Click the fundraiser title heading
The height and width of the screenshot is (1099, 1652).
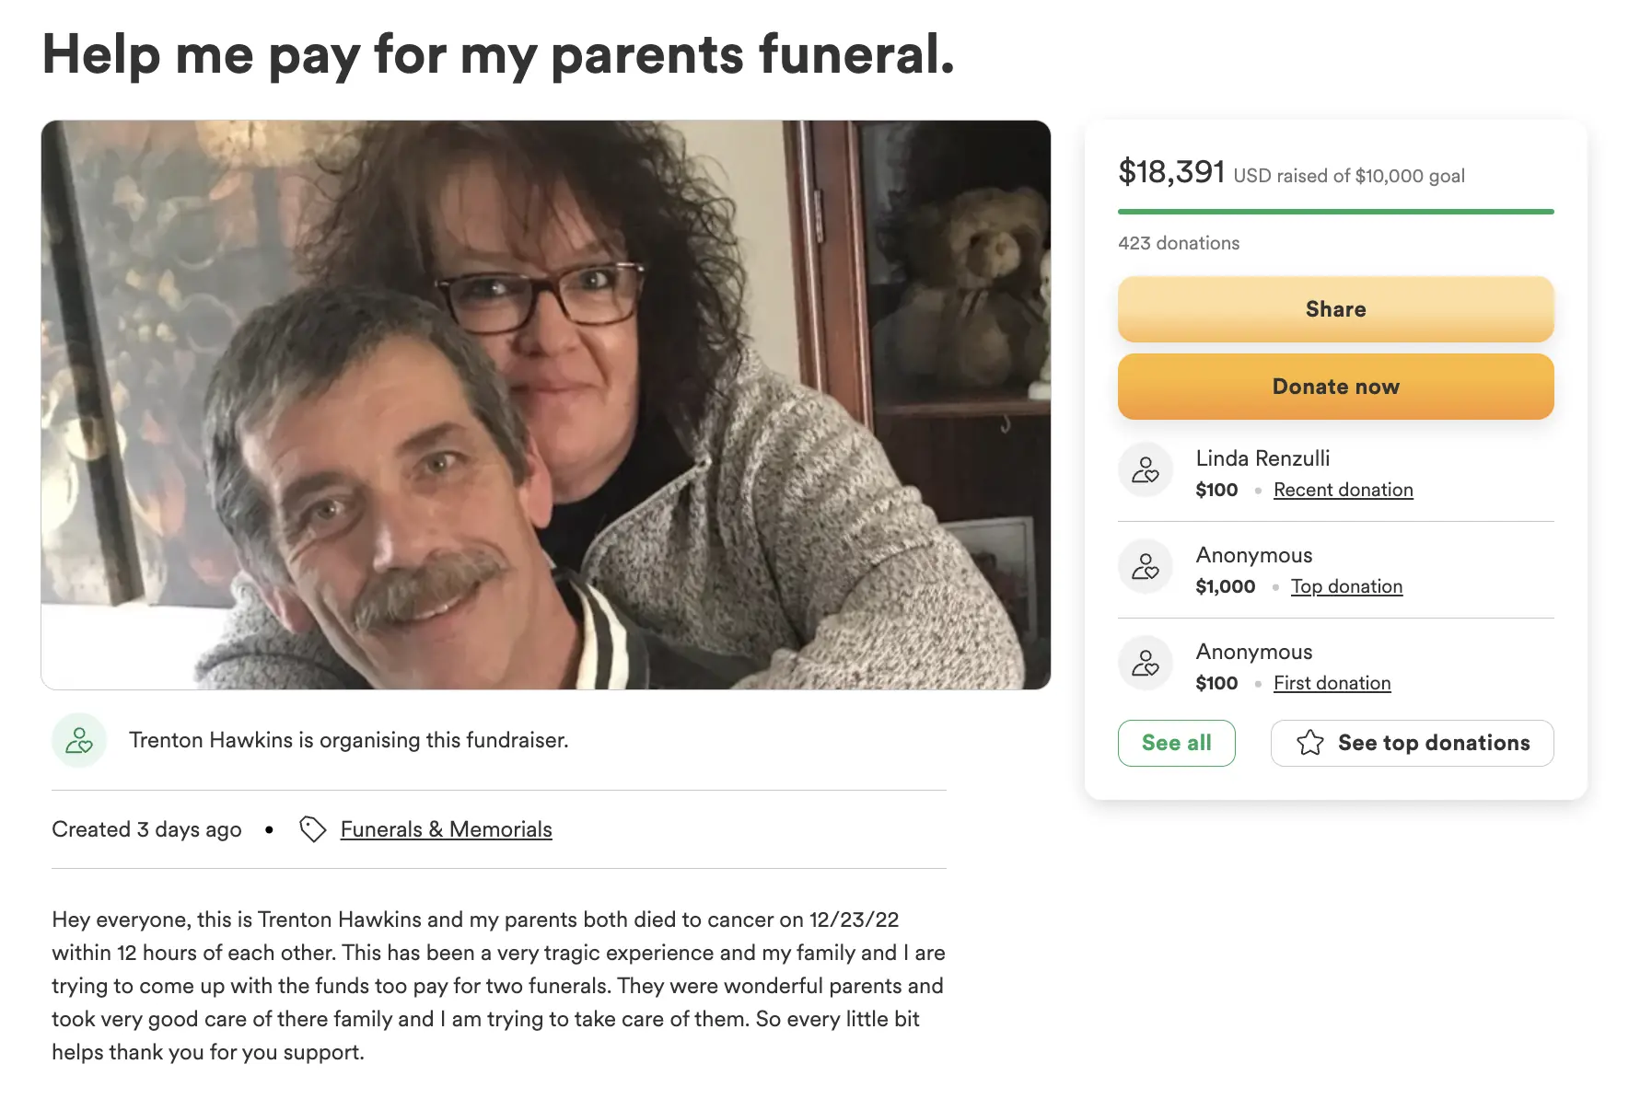point(498,54)
